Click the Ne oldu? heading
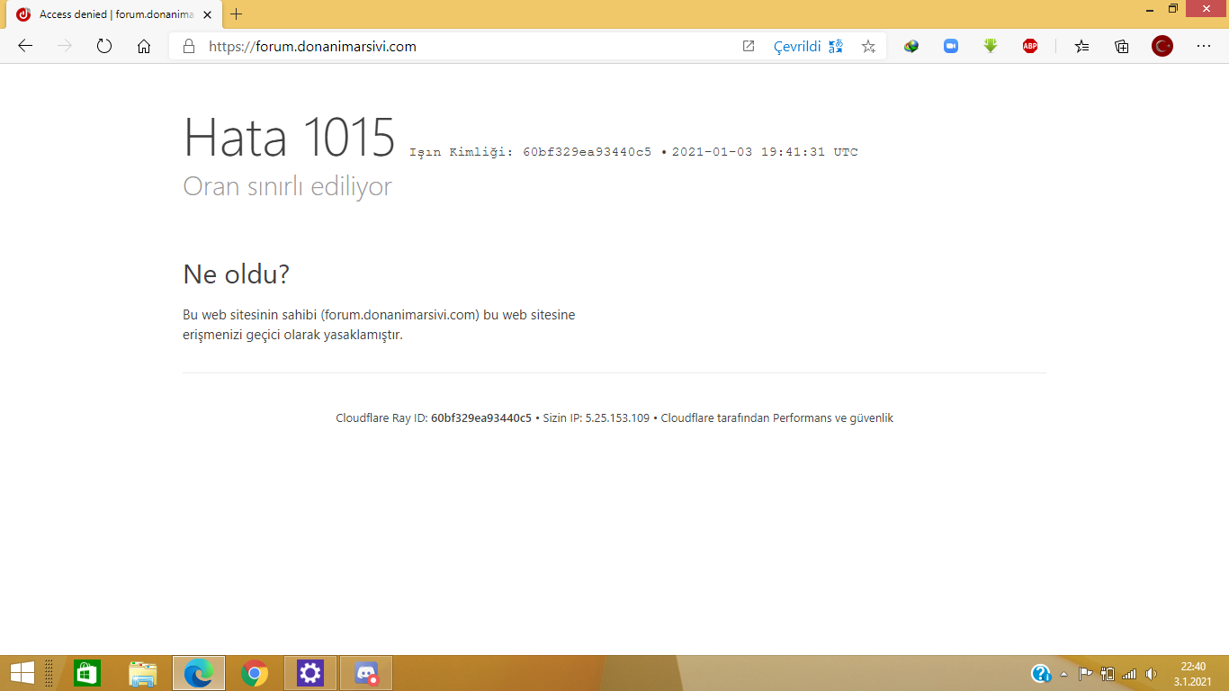Screen dimensions: 1229x691 [x=237, y=274]
